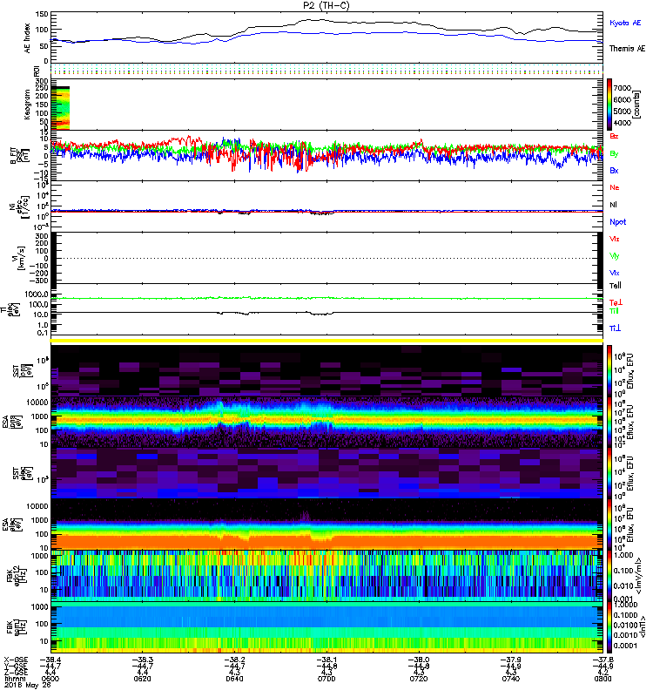
Task: Click the yellow bar above SST panel
Action: coord(326,341)
